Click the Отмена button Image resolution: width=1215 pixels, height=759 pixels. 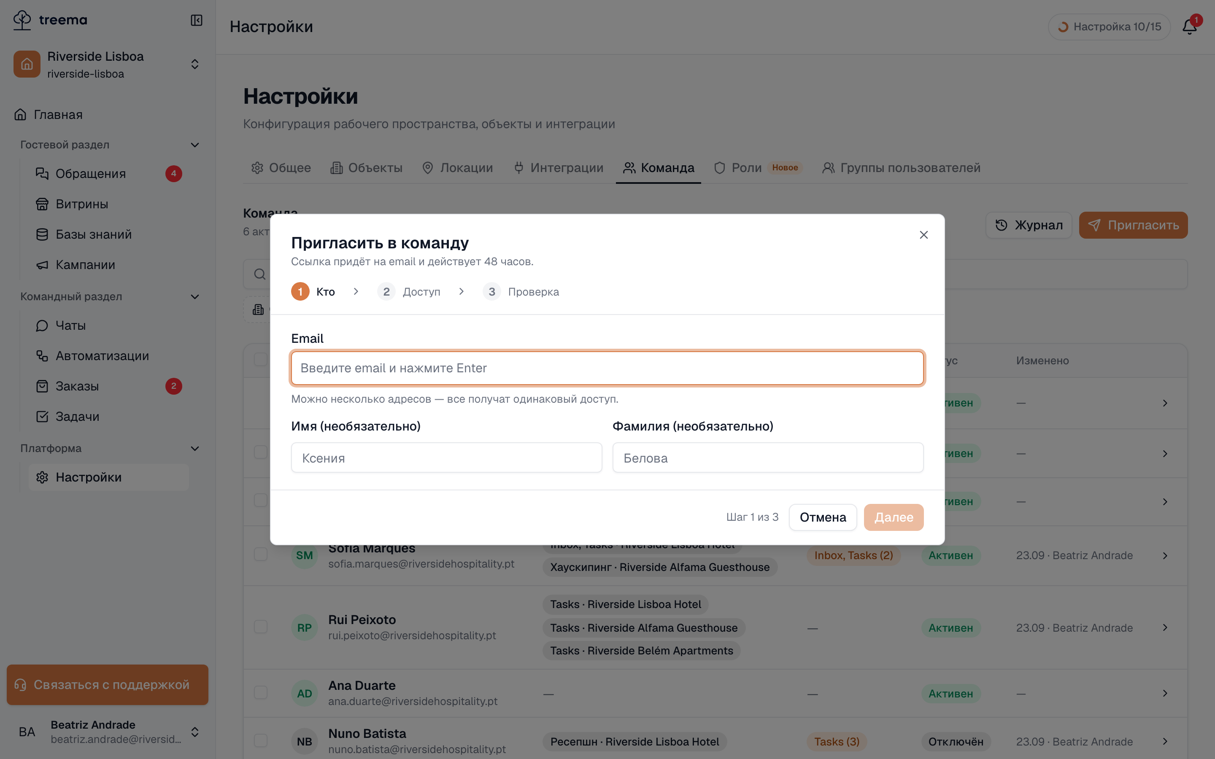[x=823, y=517]
